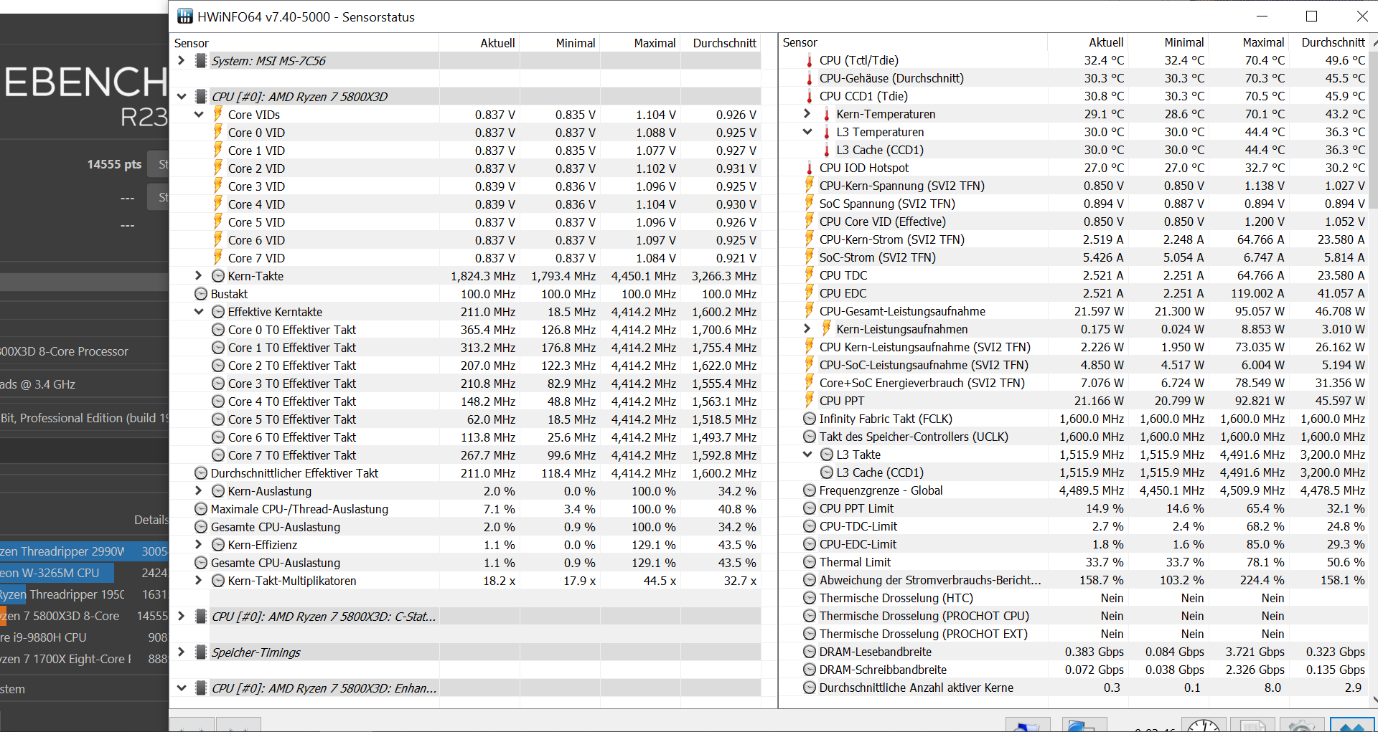Click the scroll-down arrow of the right sensor pane
Viewport: 1378px width, 732px height.
(x=1374, y=700)
